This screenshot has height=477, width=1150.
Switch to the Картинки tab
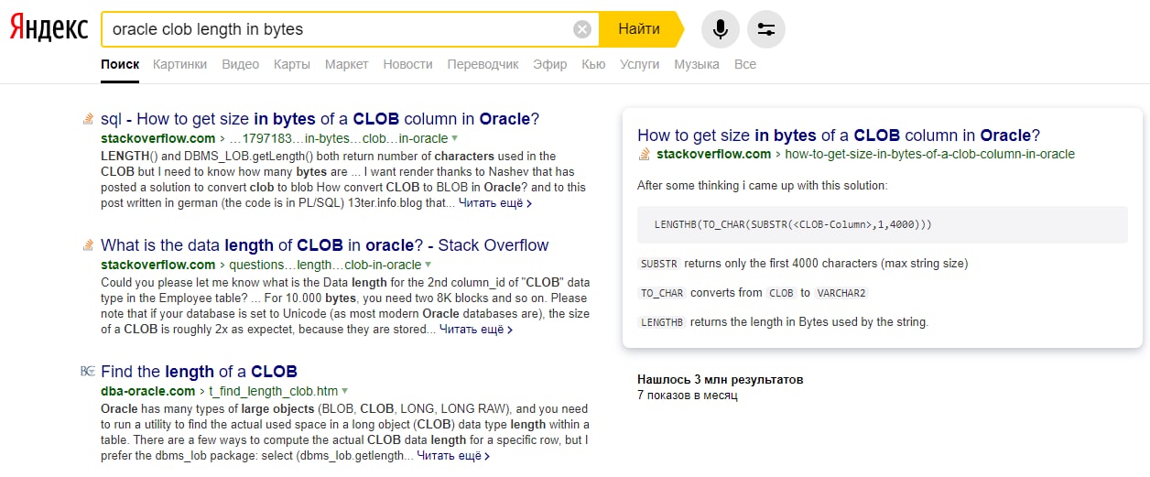[180, 64]
